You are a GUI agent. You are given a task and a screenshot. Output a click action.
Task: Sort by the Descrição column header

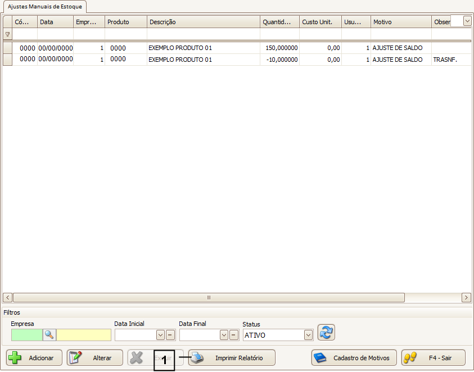203,22
